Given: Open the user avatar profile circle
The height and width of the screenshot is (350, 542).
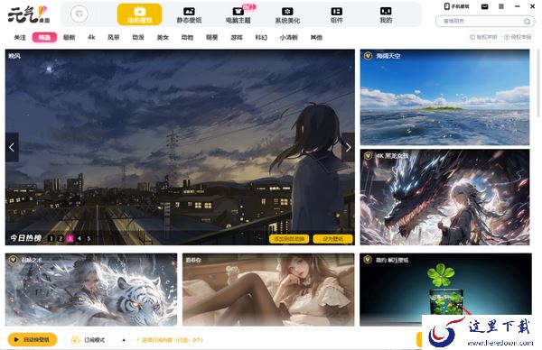Looking at the screenshot, I should click(x=79, y=14).
